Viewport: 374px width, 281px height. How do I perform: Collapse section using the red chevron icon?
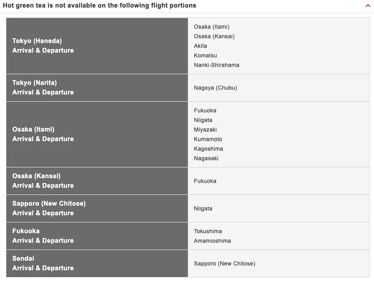pos(368,6)
